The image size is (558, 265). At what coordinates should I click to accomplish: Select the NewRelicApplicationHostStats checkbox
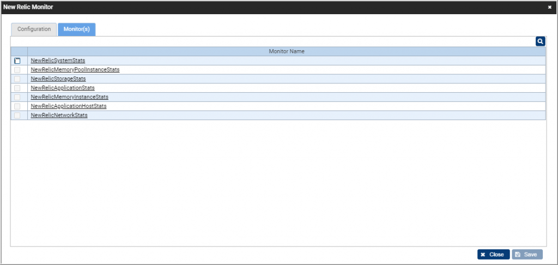pyautogui.click(x=17, y=106)
